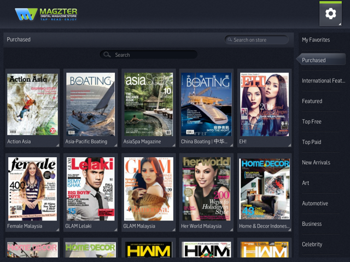This screenshot has width=350, height=262.
Task: Open the China Boating magazine
Action: point(206,104)
